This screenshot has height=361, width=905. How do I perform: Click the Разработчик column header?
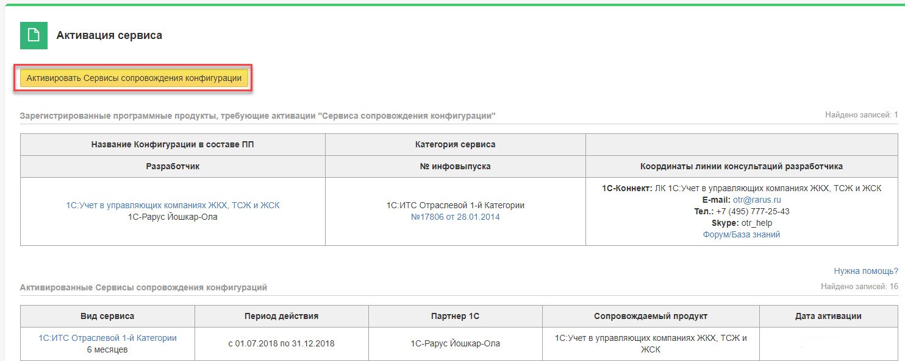173,166
